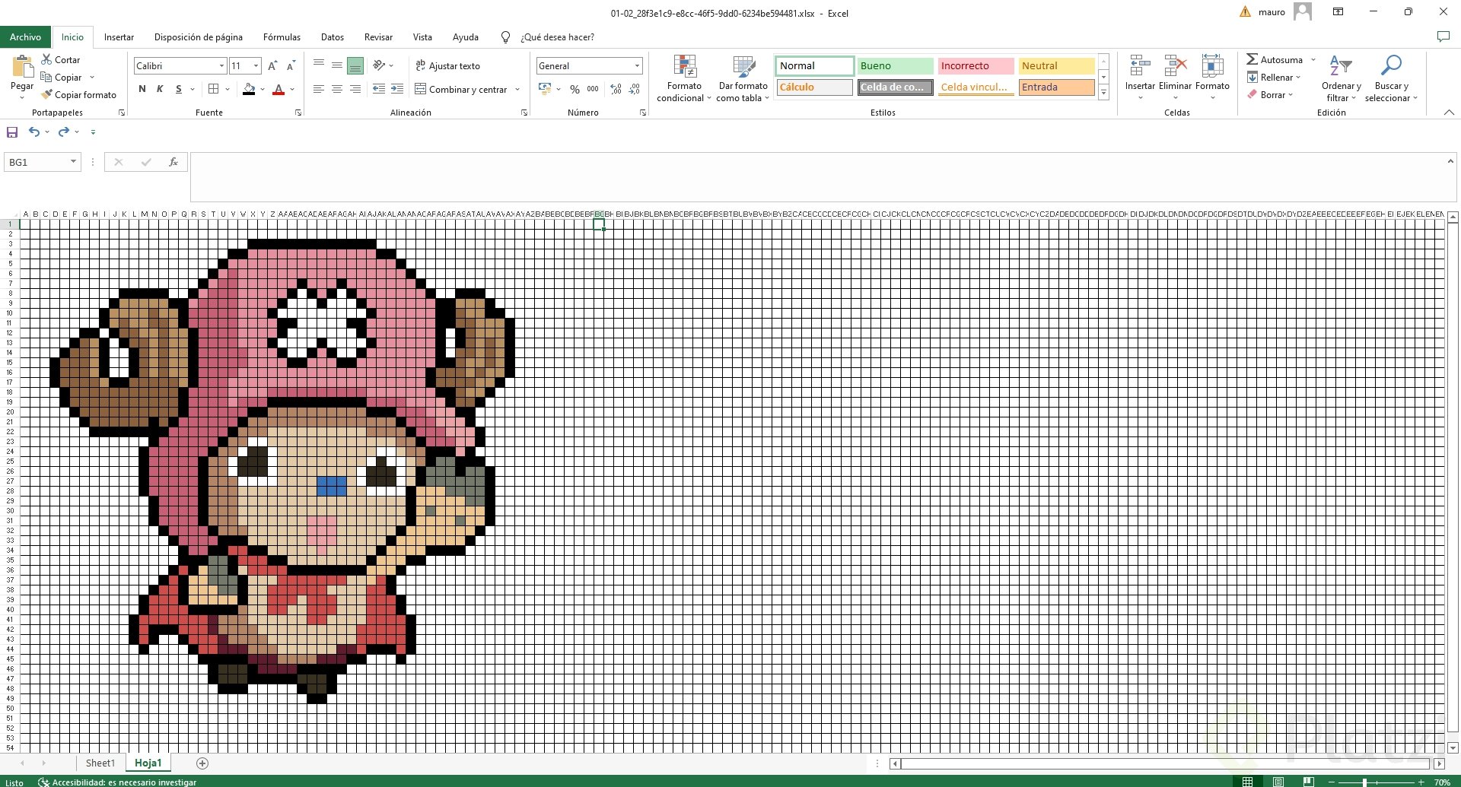
Task: Apply the Incorrecto cell style
Action: (976, 66)
